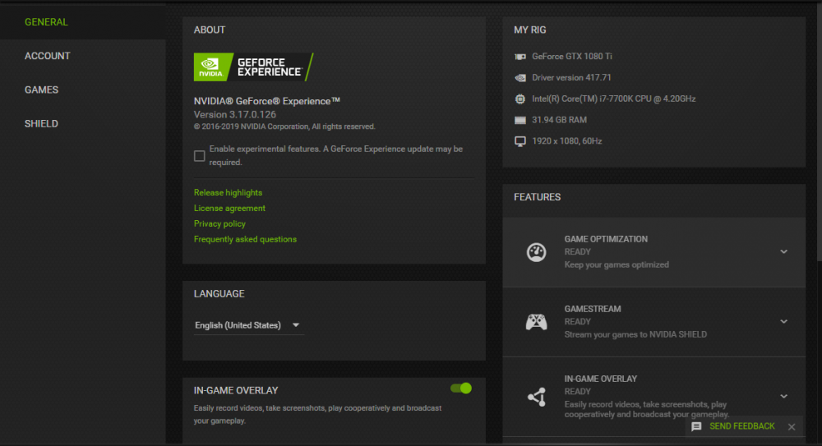822x446 pixels.
Task: Turn off the In-Game Overlay switch
Action: click(461, 389)
